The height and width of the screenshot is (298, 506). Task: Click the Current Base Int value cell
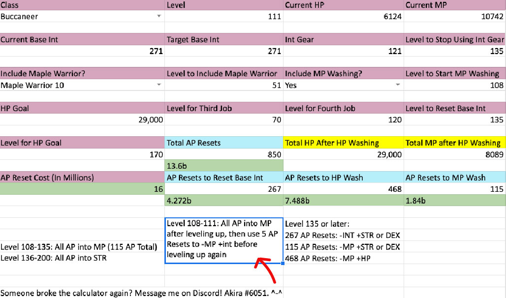pyautogui.click(x=82, y=51)
